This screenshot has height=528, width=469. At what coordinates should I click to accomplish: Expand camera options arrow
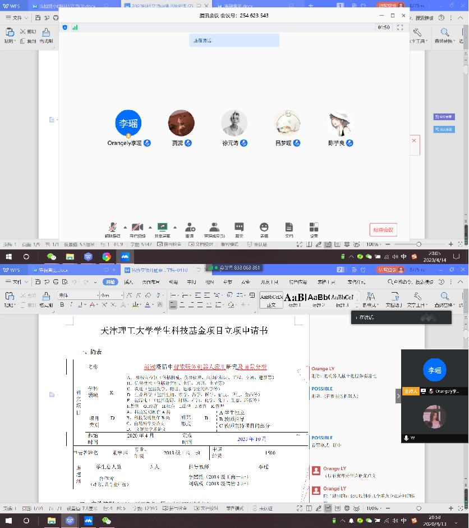pos(150,227)
